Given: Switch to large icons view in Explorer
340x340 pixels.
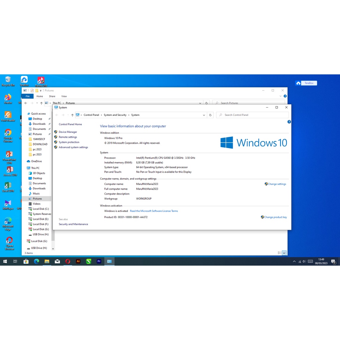Looking at the screenshot, I should click(285, 253).
